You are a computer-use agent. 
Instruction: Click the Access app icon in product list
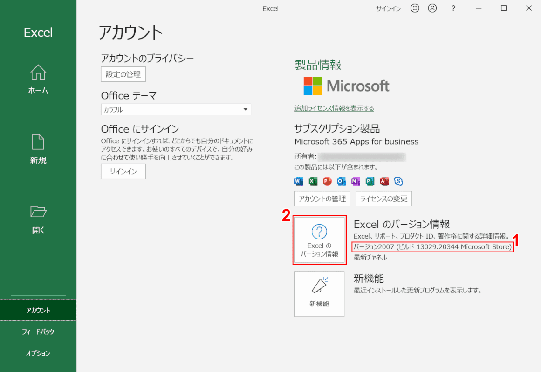click(x=384, y=181)
